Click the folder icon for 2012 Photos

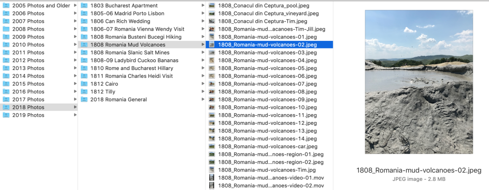coord(6,60)
